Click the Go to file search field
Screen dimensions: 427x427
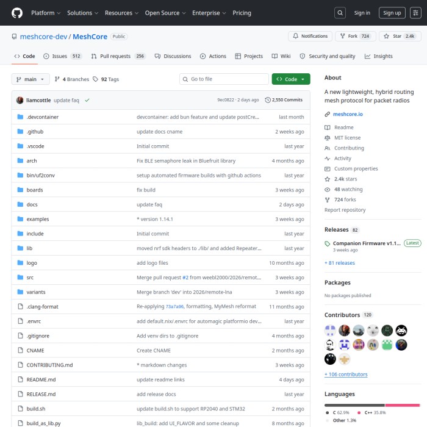224,79
